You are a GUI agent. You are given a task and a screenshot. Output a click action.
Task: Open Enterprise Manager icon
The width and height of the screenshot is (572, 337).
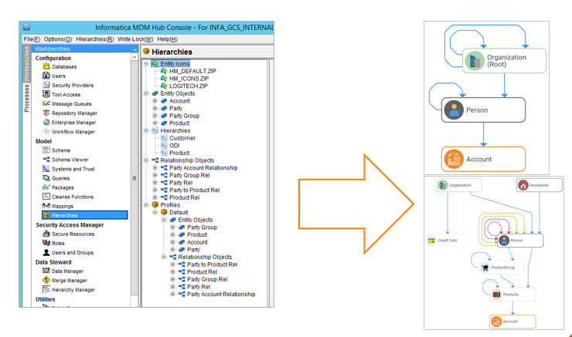click(46, 122)
